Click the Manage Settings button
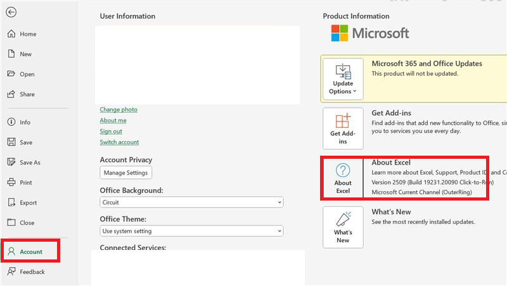The image size is (507, 286). coord(125,173)
